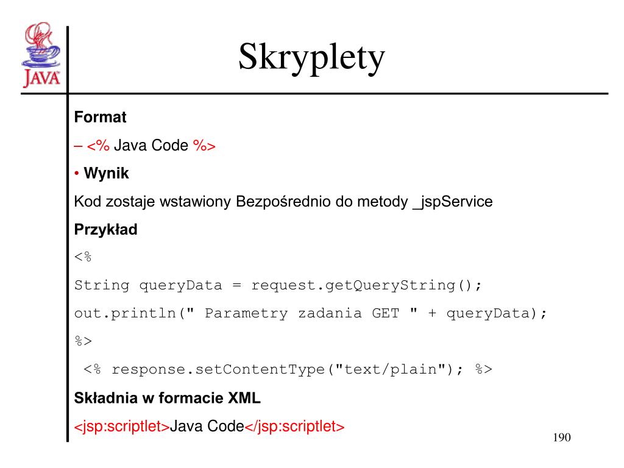Click the Java coffee cup logo

[41, 54]
